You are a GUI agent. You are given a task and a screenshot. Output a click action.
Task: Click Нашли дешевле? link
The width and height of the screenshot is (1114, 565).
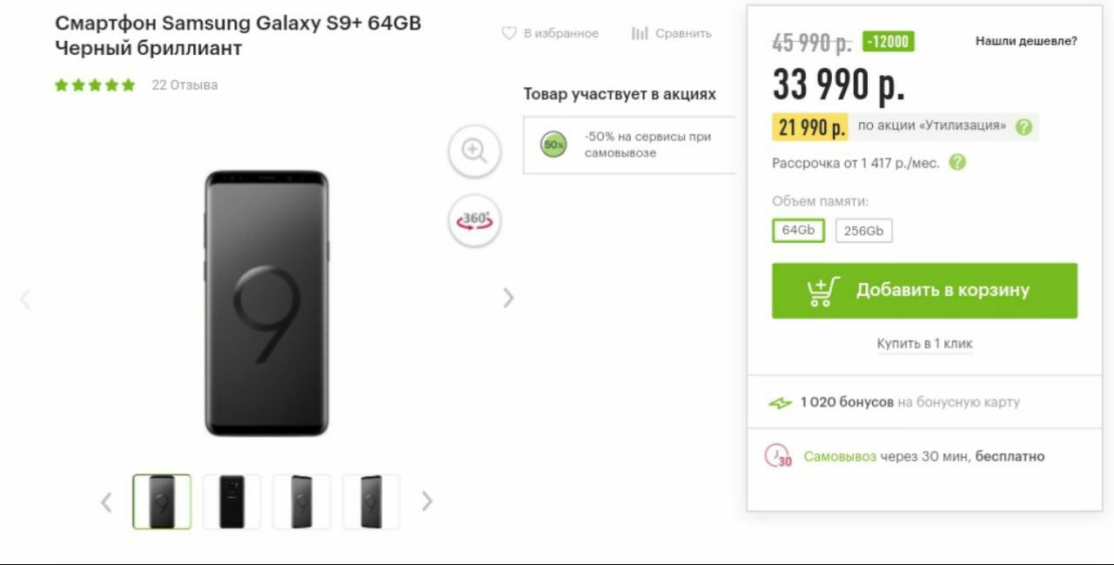point(1026,41)
